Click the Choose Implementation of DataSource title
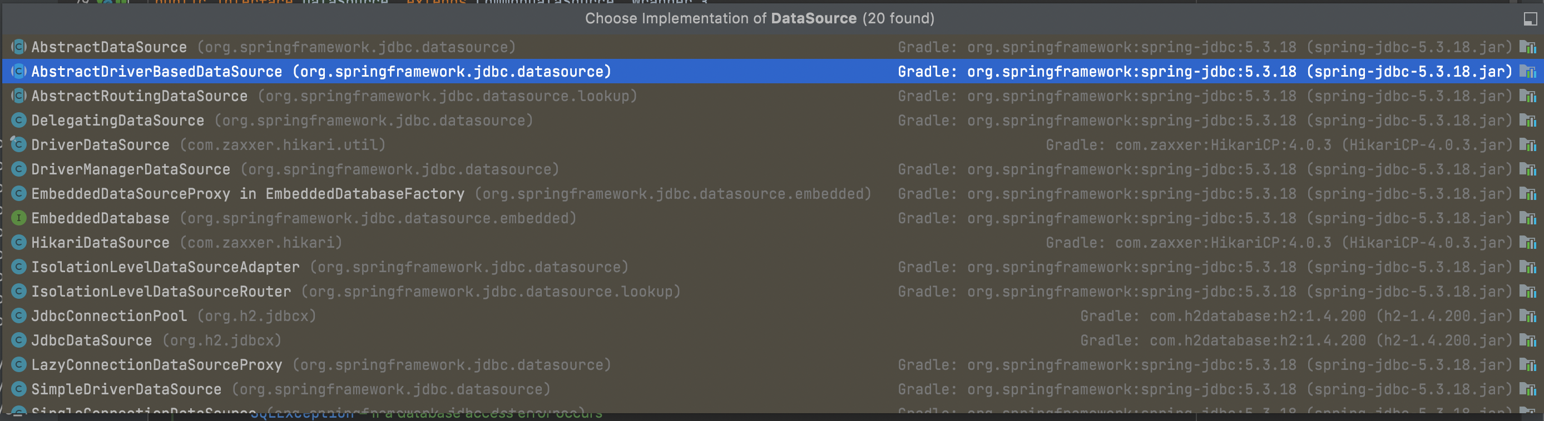1544x421 pixels. (759, 18)
